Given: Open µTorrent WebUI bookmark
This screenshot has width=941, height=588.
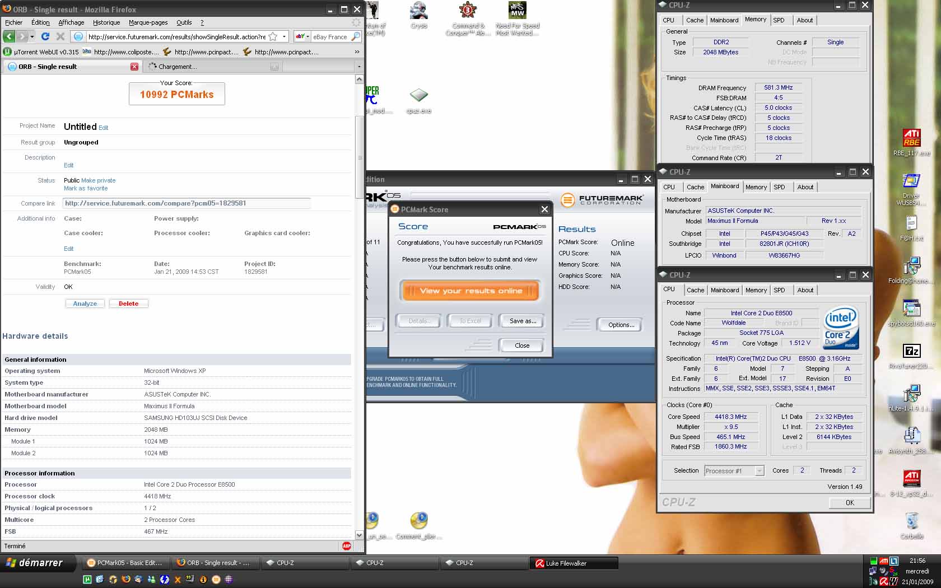Looking at the screenshot, I should [41, 52].
